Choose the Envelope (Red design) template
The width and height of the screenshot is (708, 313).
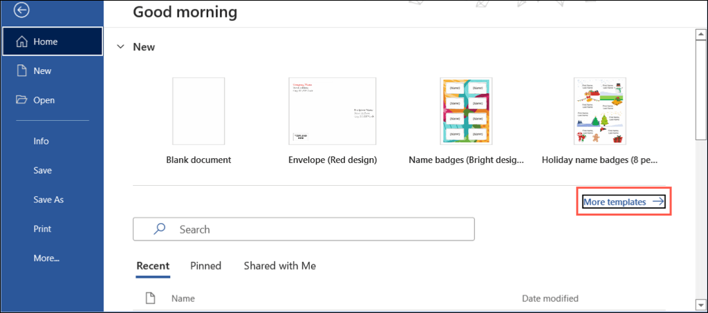[332, 111]
